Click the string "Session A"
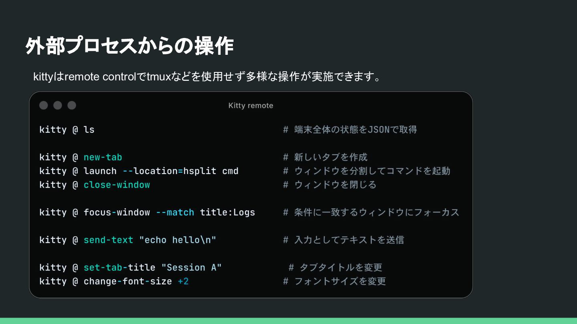577x324 pixels. (x=192, y=268)
